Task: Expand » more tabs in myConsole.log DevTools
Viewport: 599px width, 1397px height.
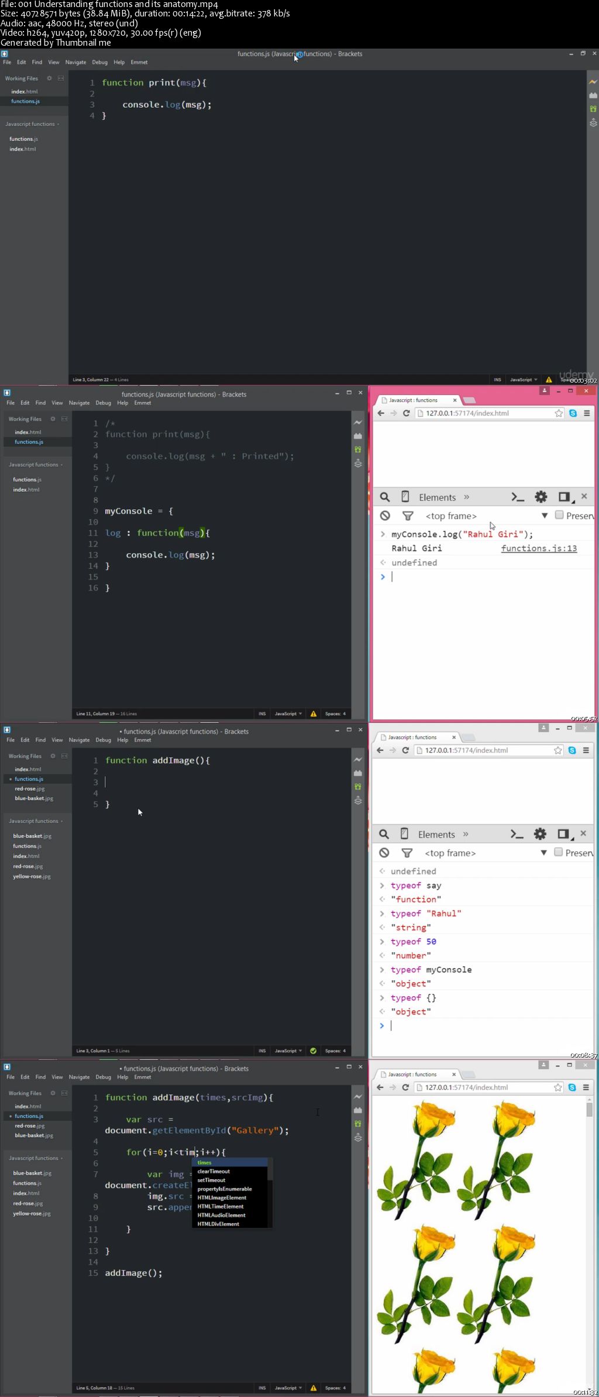Action: (466, 497)
